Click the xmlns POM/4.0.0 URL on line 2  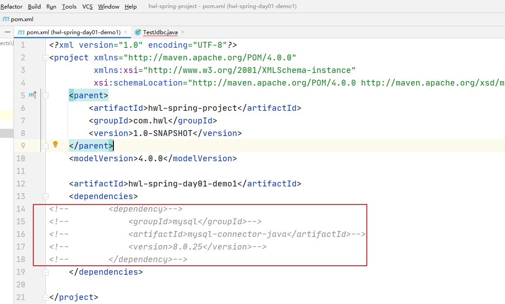click(x=210, y=58)
